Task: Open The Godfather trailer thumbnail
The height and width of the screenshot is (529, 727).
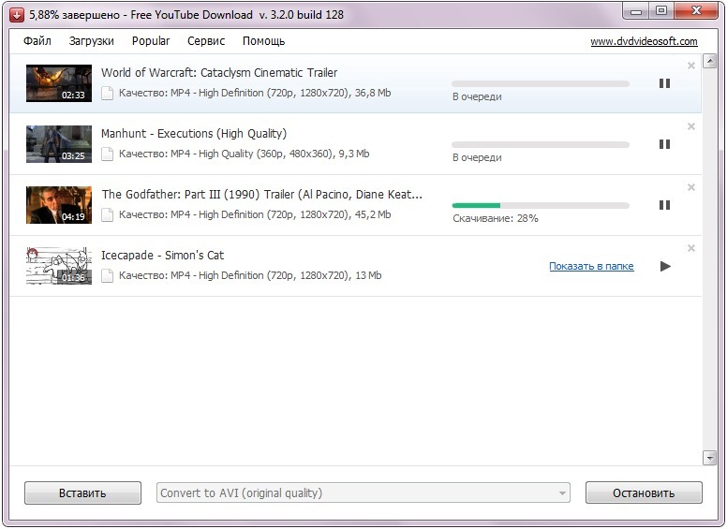Action: (x=59, y=205)
